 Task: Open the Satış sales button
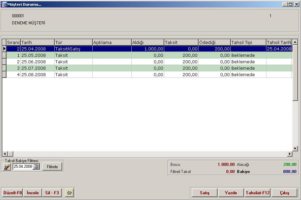click(204, 193)
